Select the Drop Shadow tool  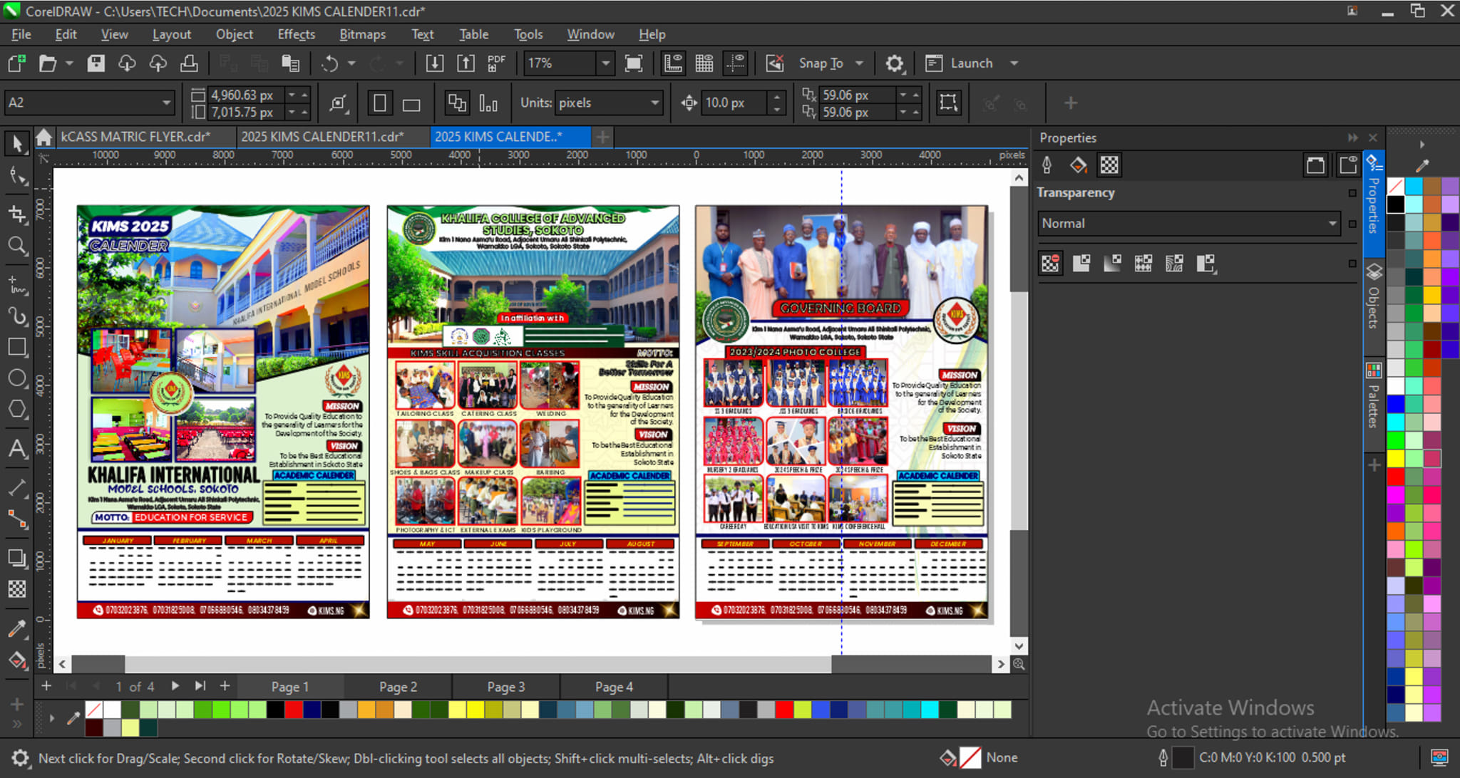pyautogui.click(x=17, y=558)
